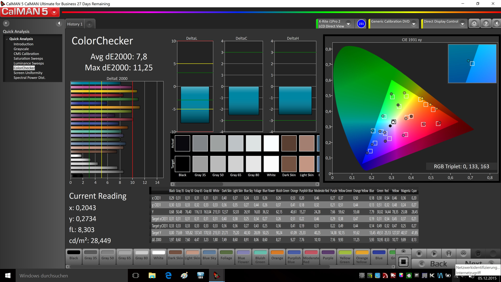Switch to the History 1 tab
The width and height of the screenshot is (501, 282).
click(75, 24)
